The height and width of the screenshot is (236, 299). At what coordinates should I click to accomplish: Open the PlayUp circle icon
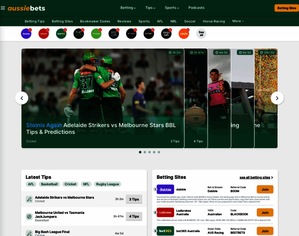(79, 34)
